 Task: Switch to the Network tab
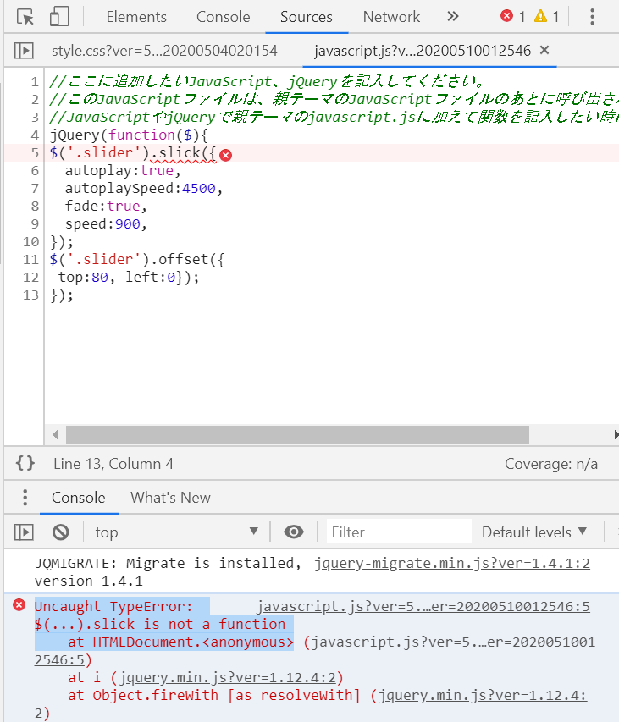391,17
